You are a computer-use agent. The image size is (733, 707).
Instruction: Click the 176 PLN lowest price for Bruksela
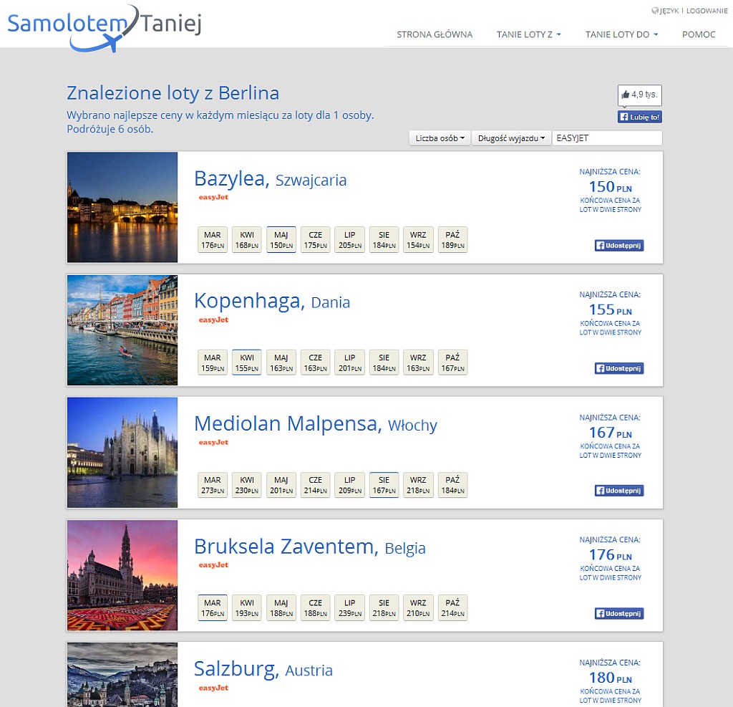point(610,555)
